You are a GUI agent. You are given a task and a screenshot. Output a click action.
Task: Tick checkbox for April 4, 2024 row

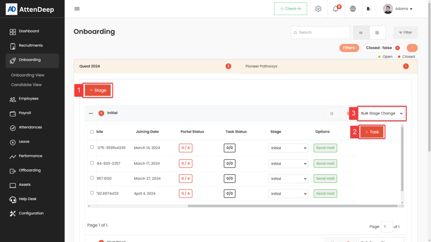[x=92, y=193]
